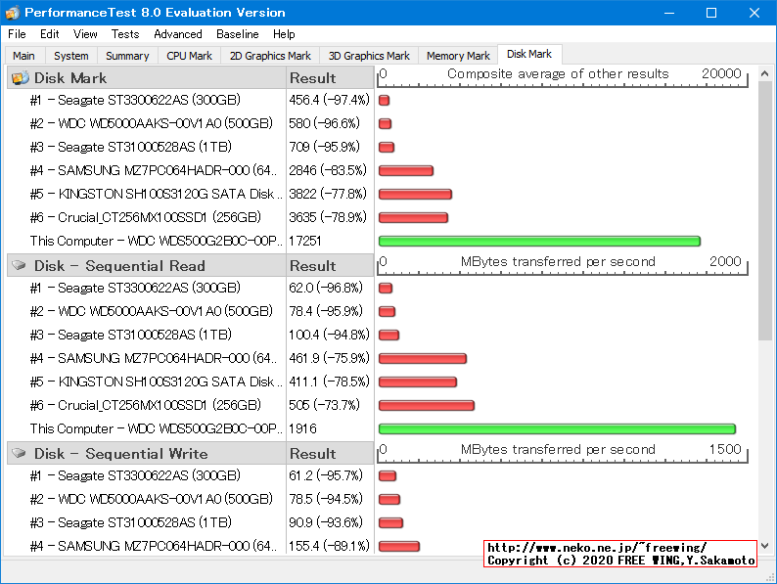Click the Disk Sequential Write drive icon
Viewport: 777px width, 584px height.
point(19,454)
